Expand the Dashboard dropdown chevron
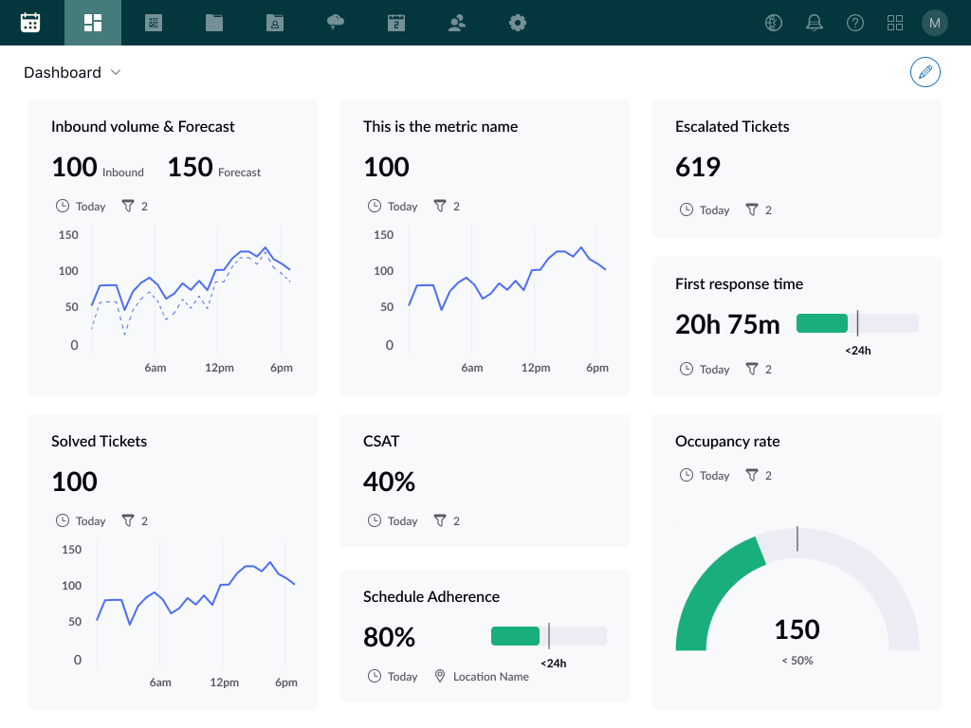This screenshot has width=971, height=728. 116,73
